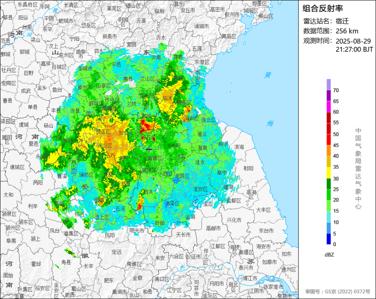Click the 天长市 map label

point(183,234)
